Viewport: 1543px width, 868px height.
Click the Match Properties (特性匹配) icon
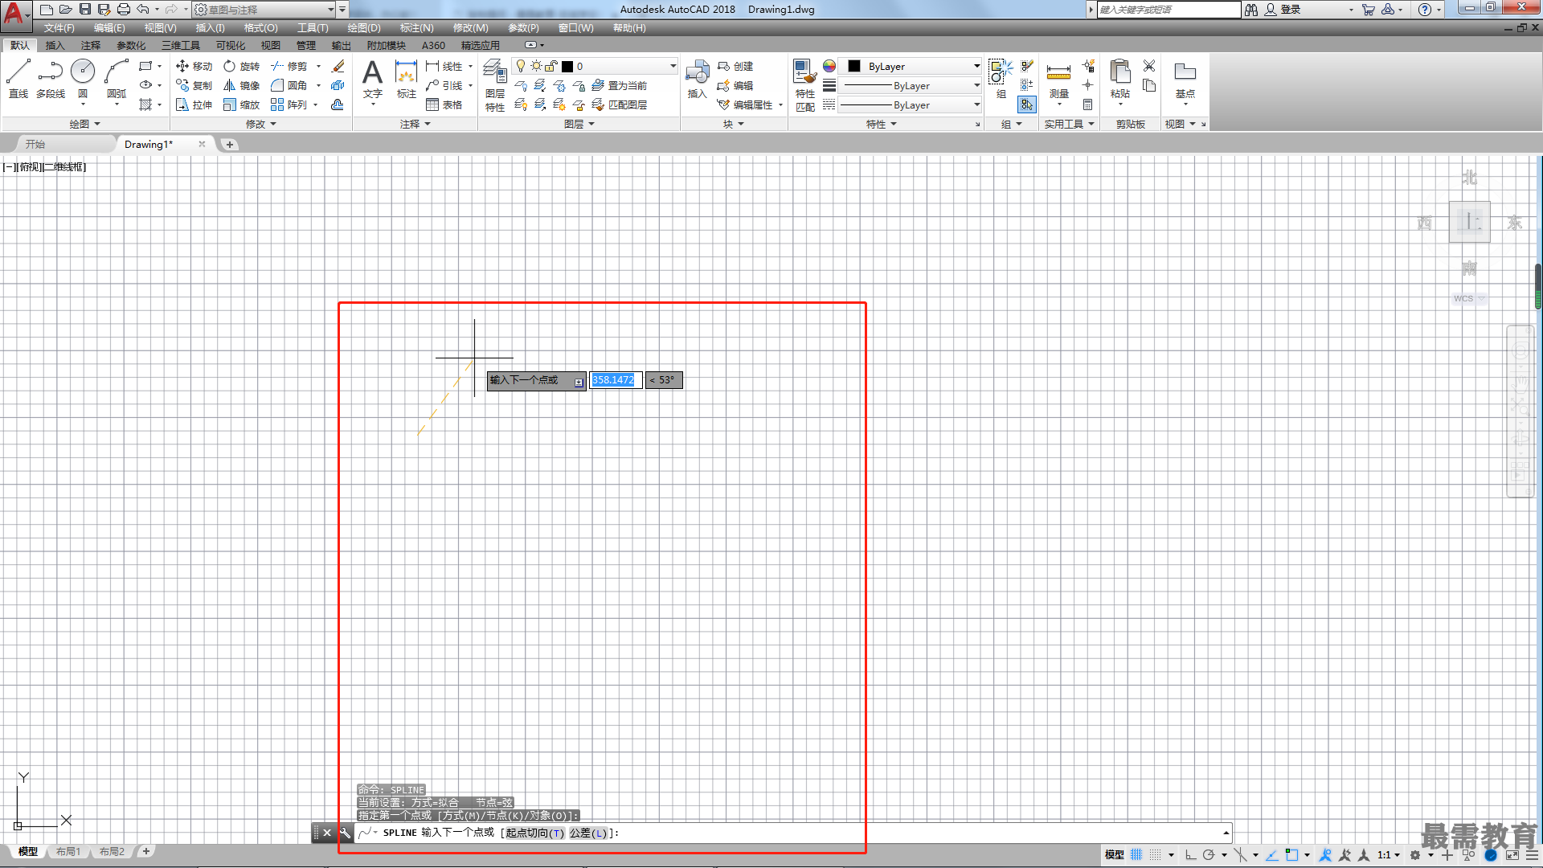point(804,85)
